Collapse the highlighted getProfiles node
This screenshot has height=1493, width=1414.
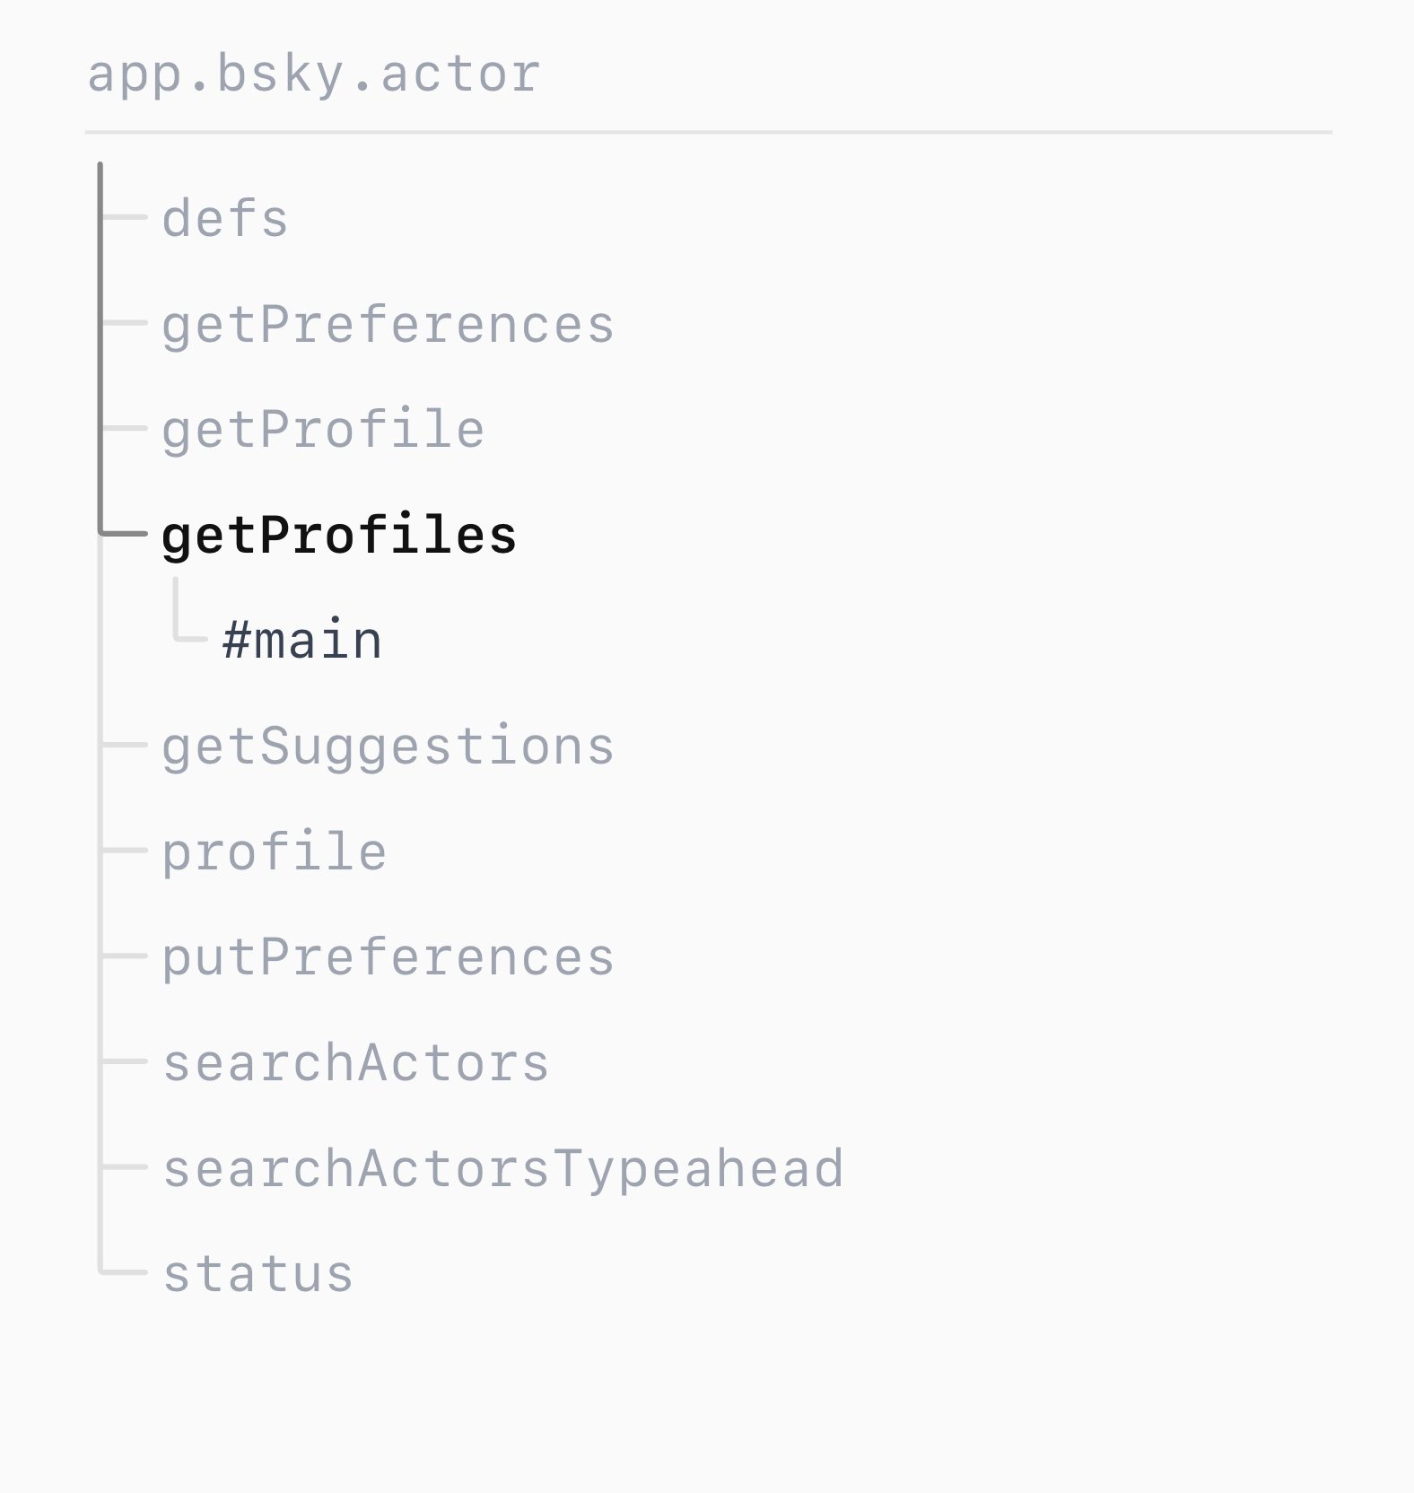(338, 536)
